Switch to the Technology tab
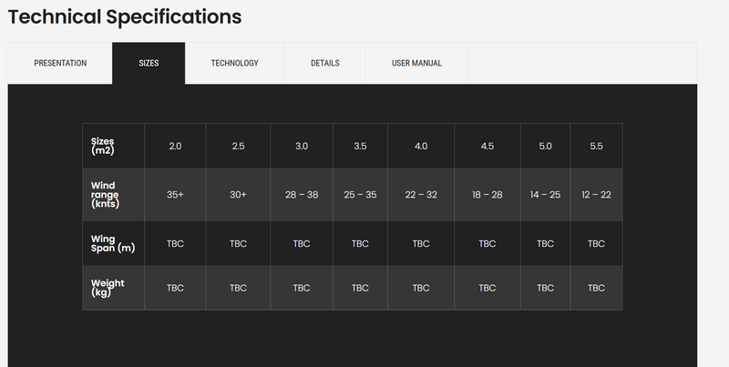The width and height of the screenshot is (729, 367). tap(234, 63)
